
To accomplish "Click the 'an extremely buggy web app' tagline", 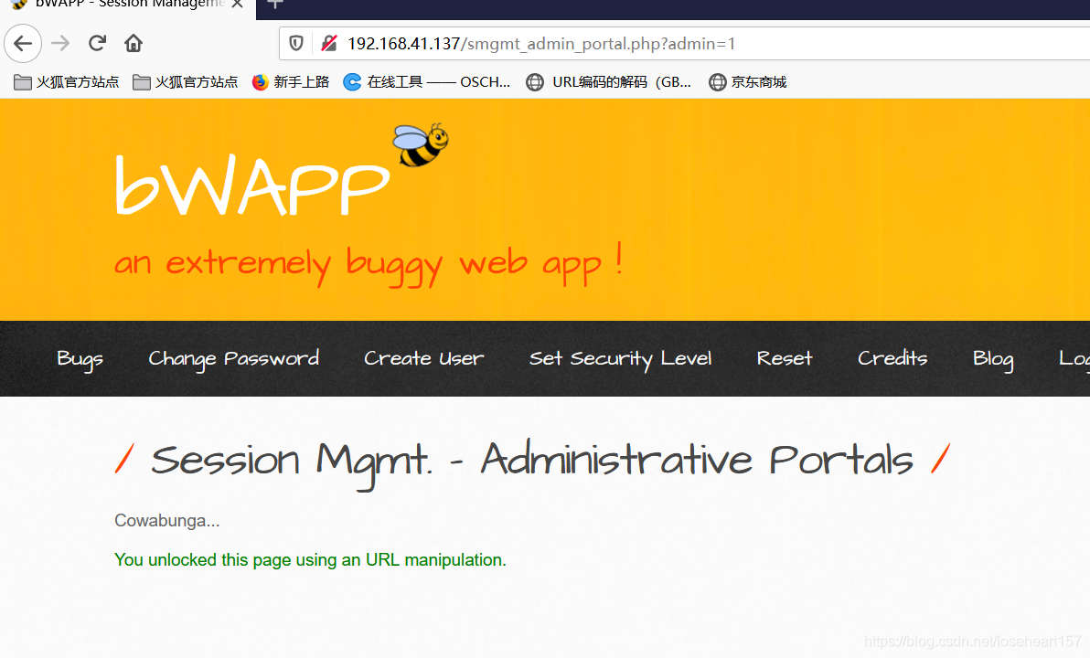I will tap(369, 265).
